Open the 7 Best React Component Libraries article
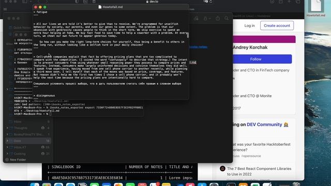This screenshot has width=331, height=186. [x=259, y=171]
